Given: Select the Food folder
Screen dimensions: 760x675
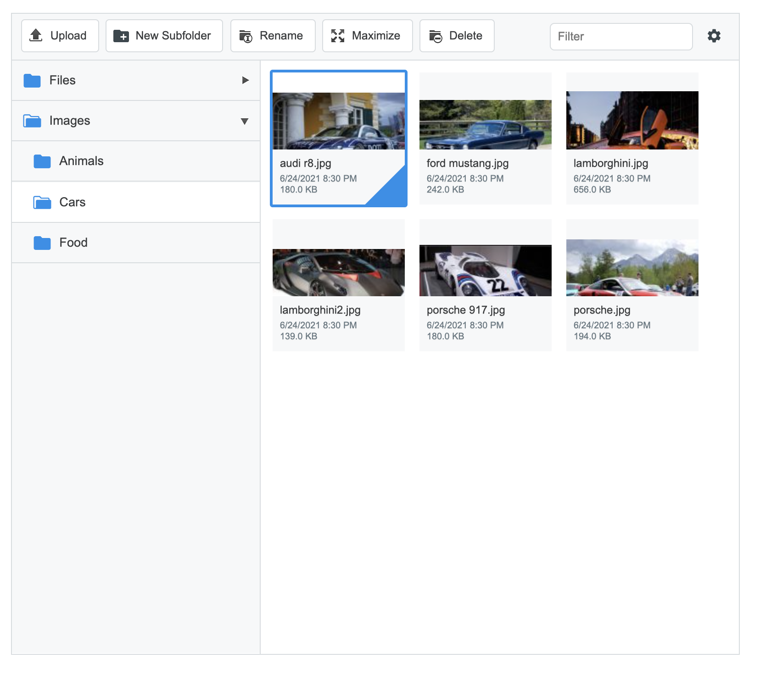Looking at the screenshot, I should click(73, 242).
